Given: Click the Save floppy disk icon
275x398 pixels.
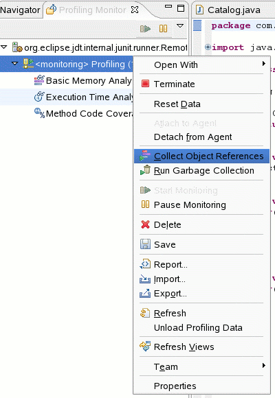Looking at the screenshot, I should (145, 244).
